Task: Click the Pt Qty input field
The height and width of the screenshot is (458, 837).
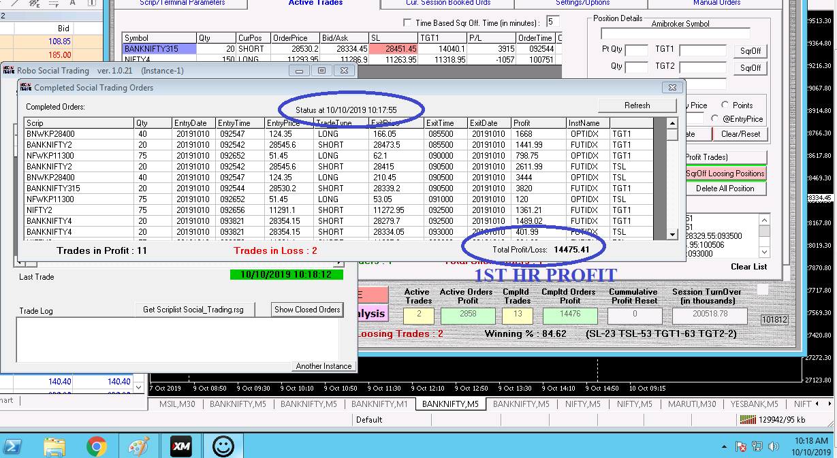Action: point(637,50)
